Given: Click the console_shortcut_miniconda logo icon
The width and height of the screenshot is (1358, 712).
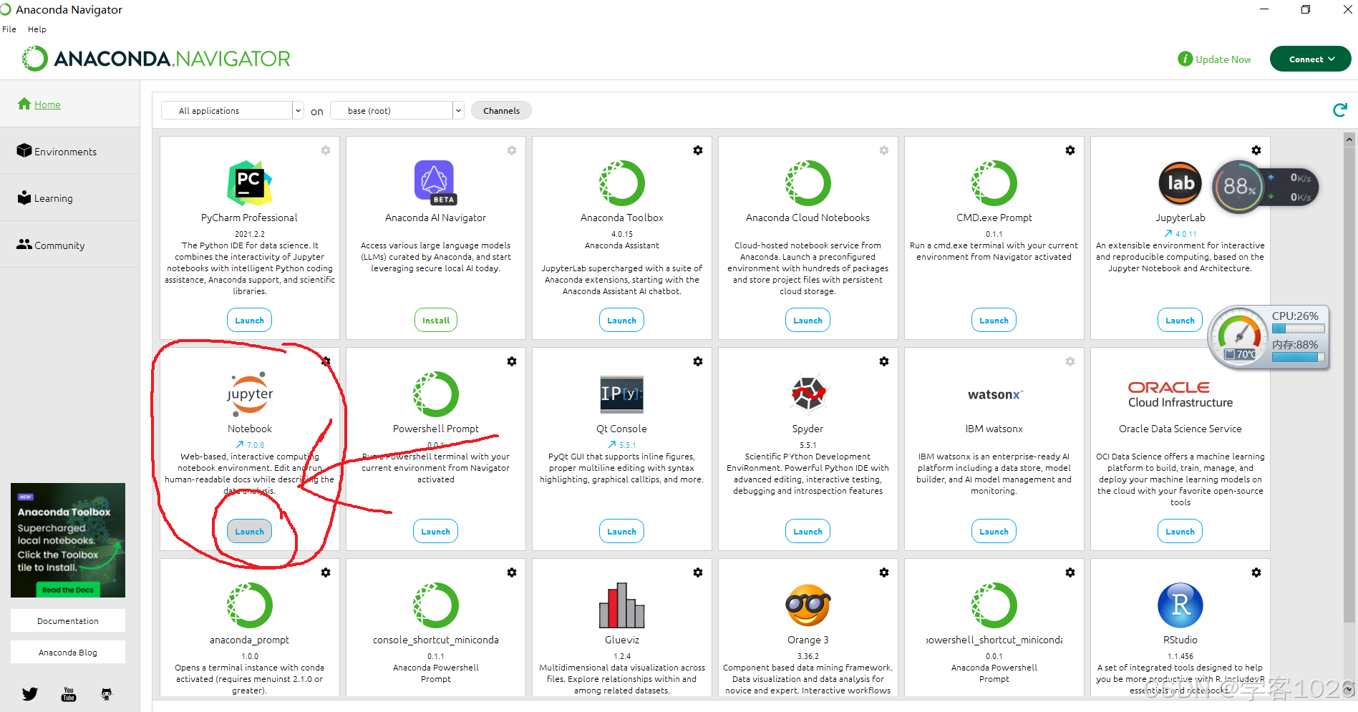Looking at the screenshot, I should 435,605.
